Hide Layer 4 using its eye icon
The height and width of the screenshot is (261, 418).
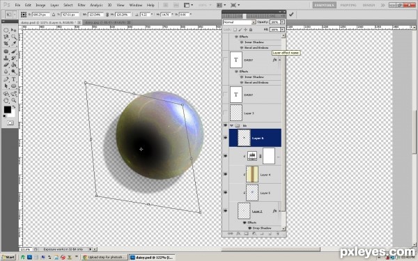[225, 175]
